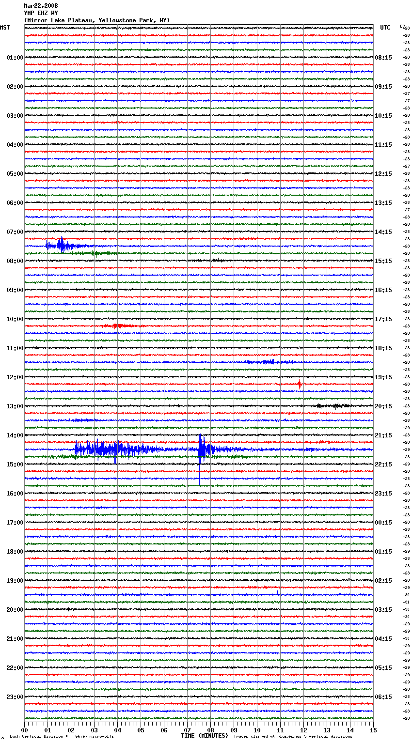Click the 11:15 UTC time label
412x743 pixels.
point(383,145)
